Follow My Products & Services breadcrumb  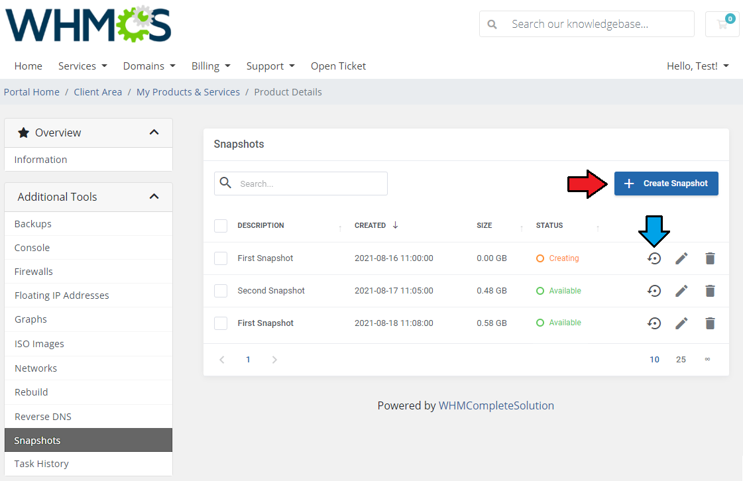coord(188,92)
